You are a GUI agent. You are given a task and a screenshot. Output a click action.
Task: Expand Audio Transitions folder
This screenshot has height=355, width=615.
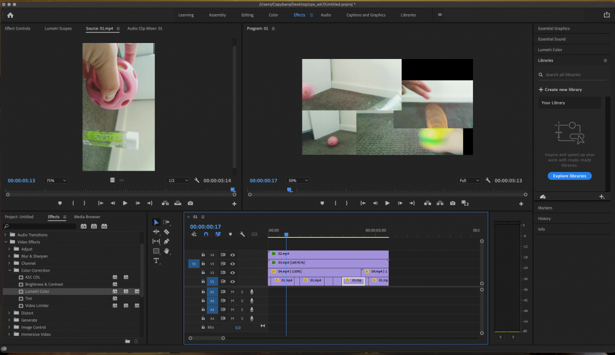(x=5, y=235)
